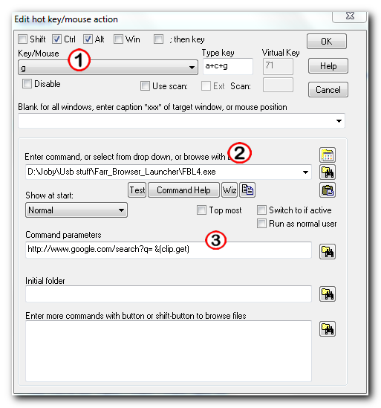Click the Scan code input field
381x408 pixels.
[278, 85]
